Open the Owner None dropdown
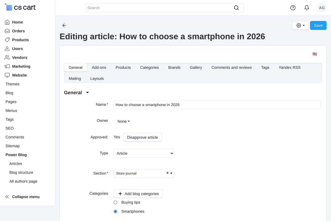The width and height of the screenshot is (331, 221). tap(124, 121)
